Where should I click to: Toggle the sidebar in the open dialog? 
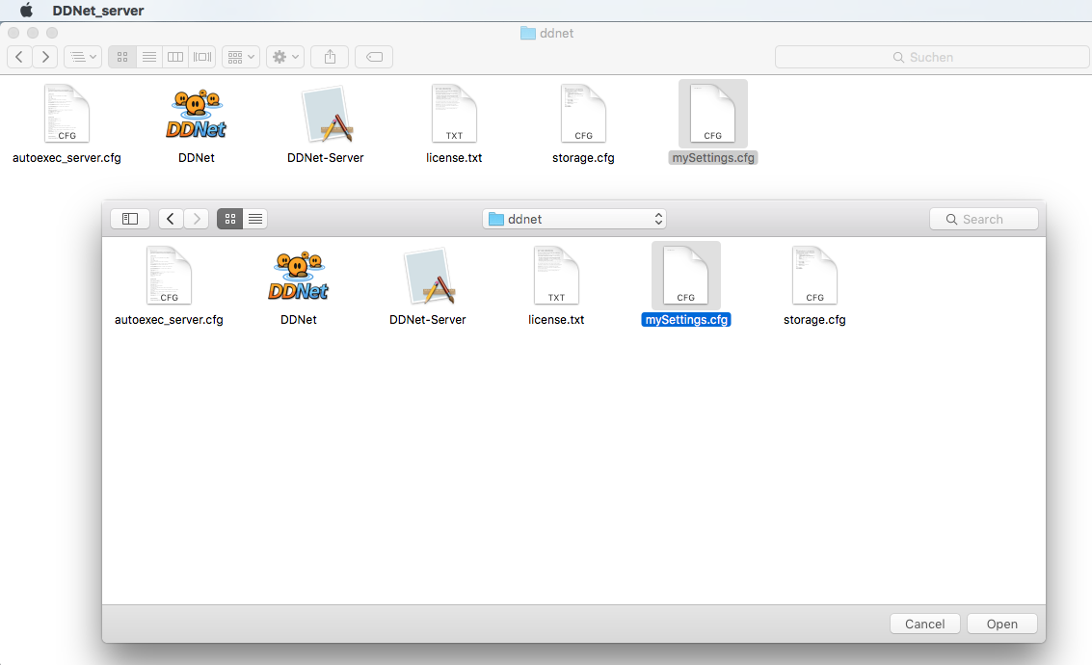tap(130, 219)
